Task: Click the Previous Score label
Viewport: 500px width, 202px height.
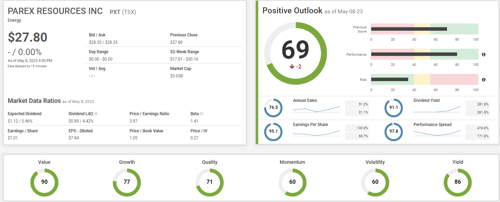Action: coord(360,29)
